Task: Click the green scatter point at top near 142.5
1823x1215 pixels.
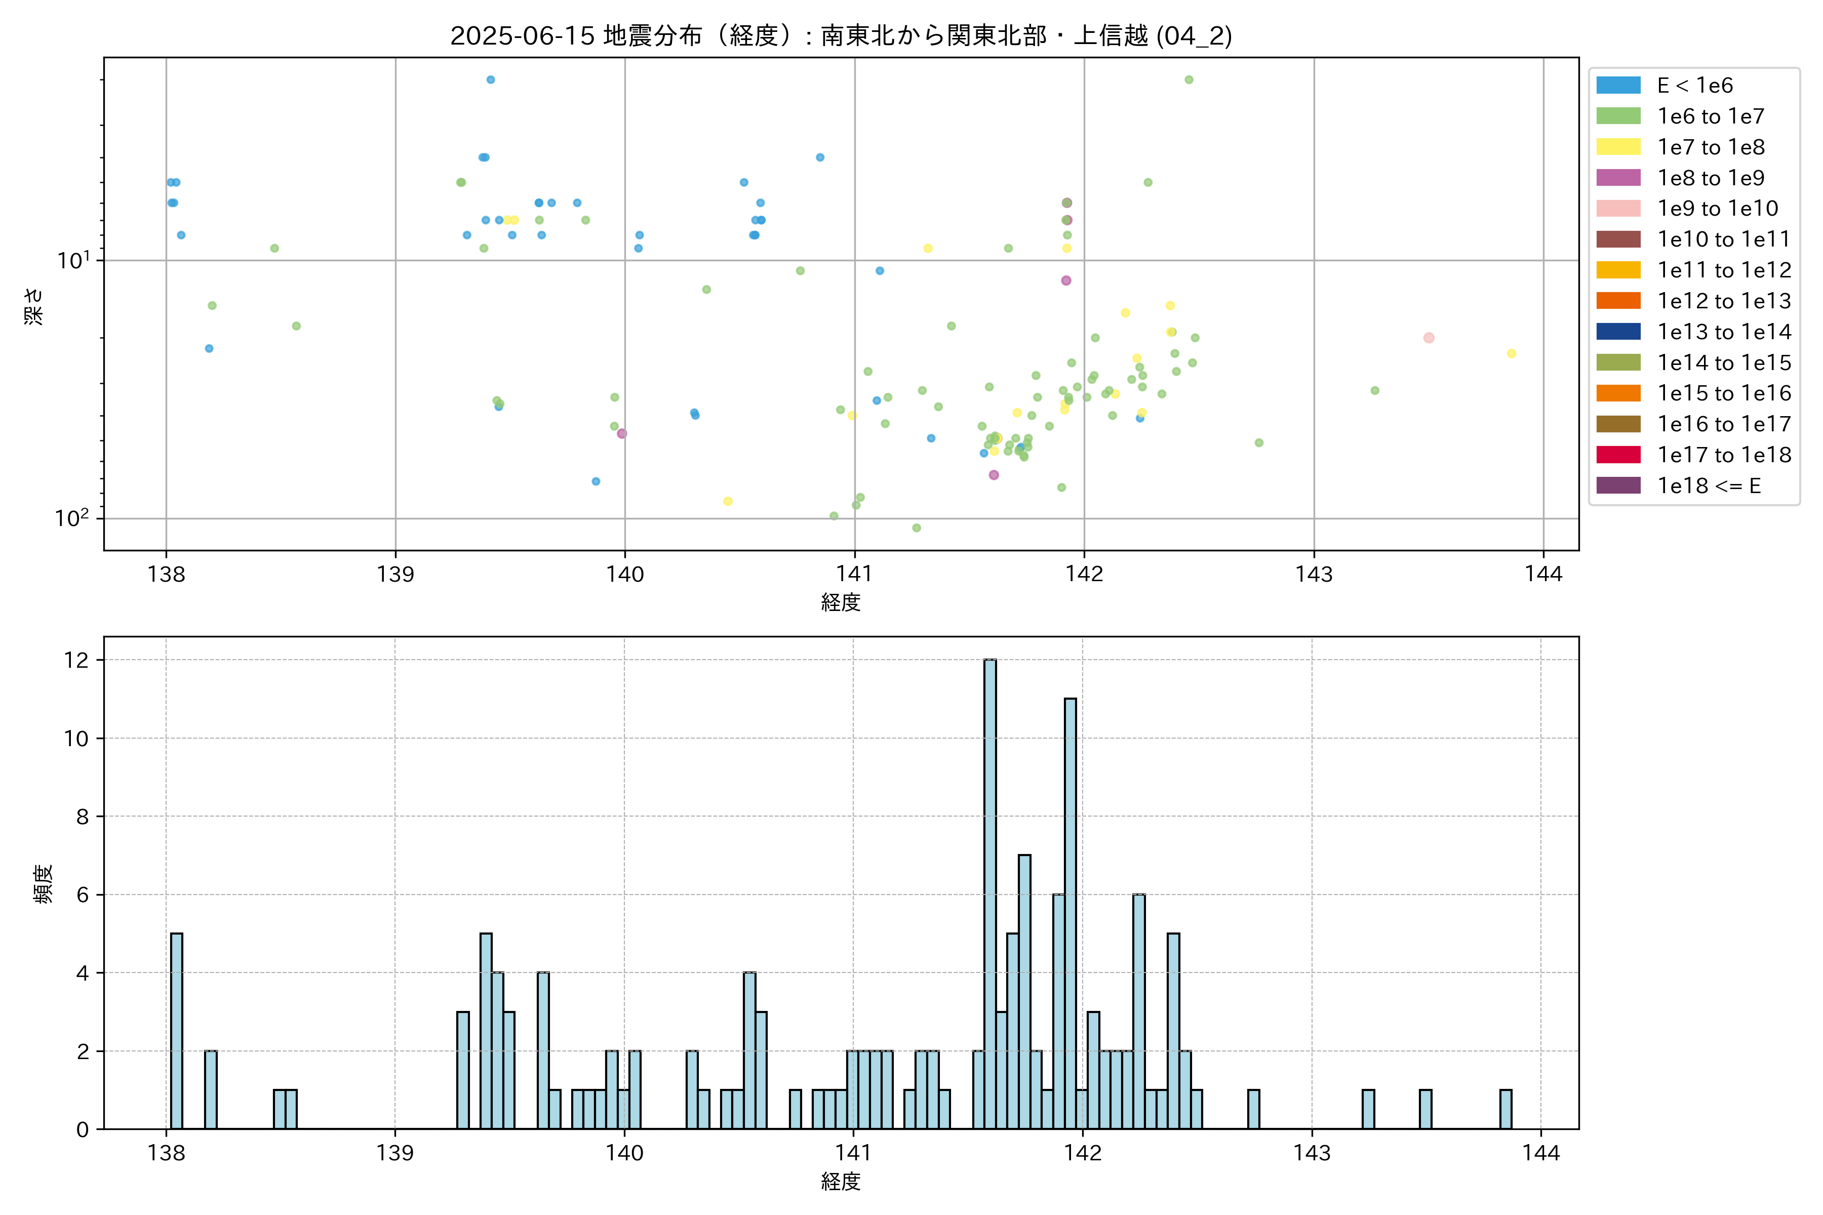Action: (x=1188, y=80)
